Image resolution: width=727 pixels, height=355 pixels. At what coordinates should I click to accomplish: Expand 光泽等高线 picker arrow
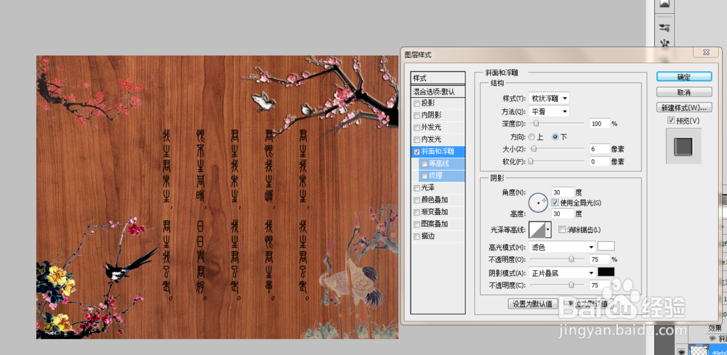[x=550, y=229]
